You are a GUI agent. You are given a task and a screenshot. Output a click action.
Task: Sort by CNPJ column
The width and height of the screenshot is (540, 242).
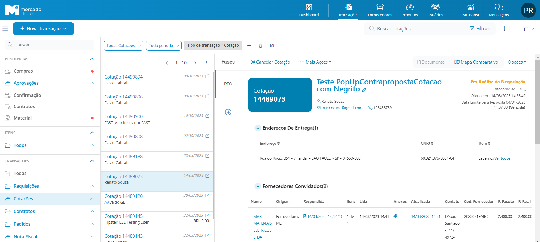pos(427,143)
